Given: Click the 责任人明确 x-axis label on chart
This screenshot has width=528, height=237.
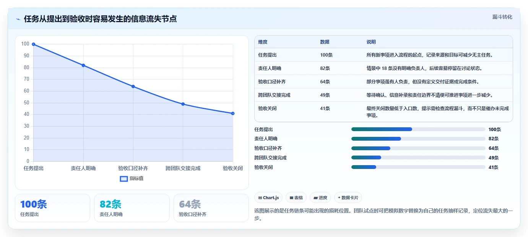Looking at the screenshot, I should [x=83, y=168].
